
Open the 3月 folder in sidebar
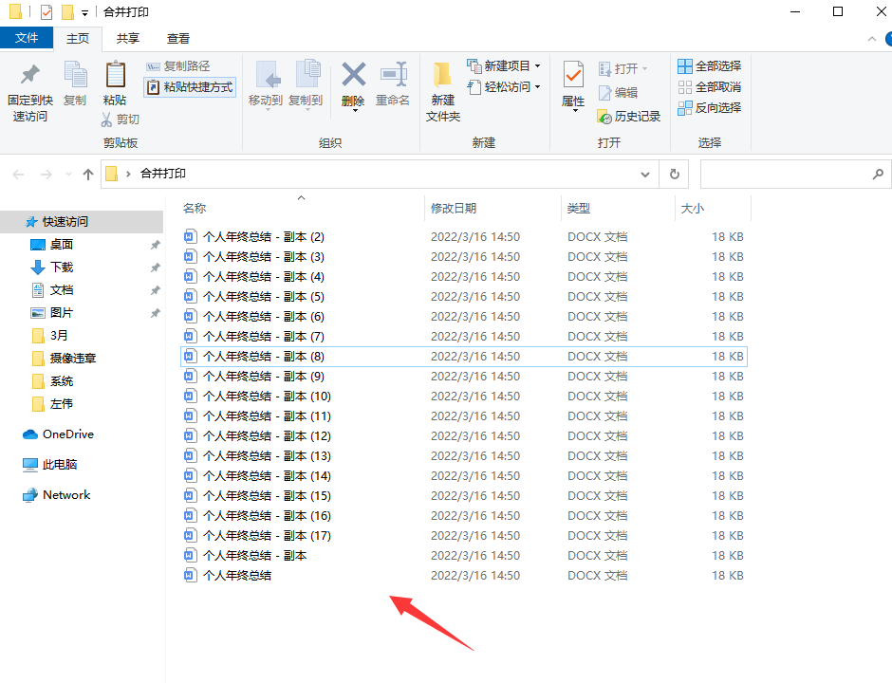(x=59, y=336)
